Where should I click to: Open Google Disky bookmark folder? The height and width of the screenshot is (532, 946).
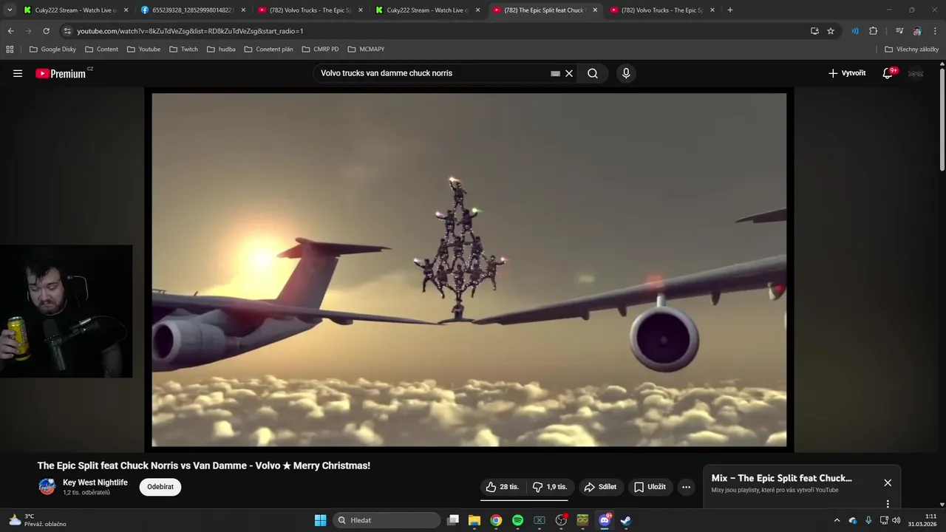(52, 50)
